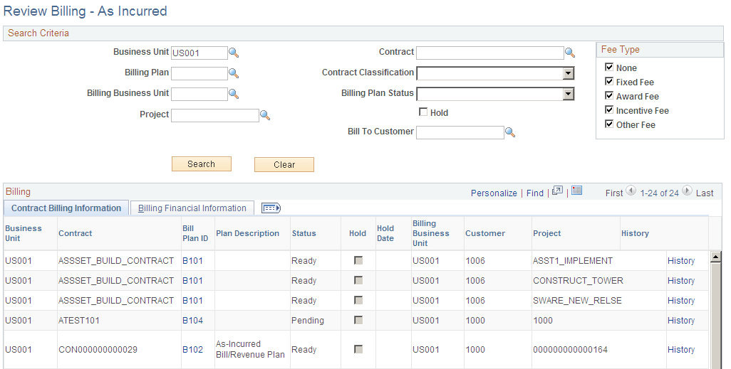The height and width of the screenshot is (369, 731).
Task: Open History for ATEST101 contract row
Action: point(681,320)
